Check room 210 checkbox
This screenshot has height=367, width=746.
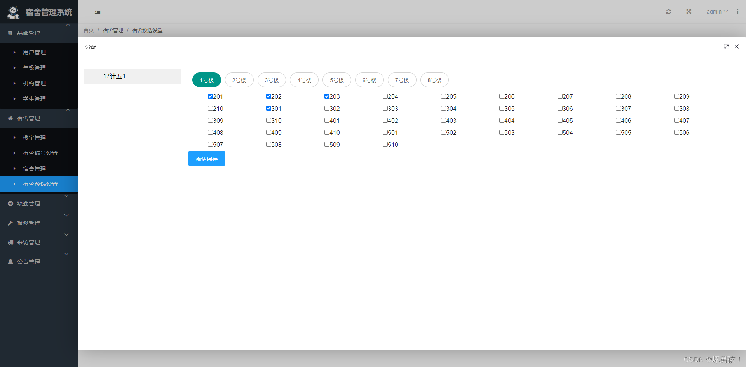click(210, 109)
